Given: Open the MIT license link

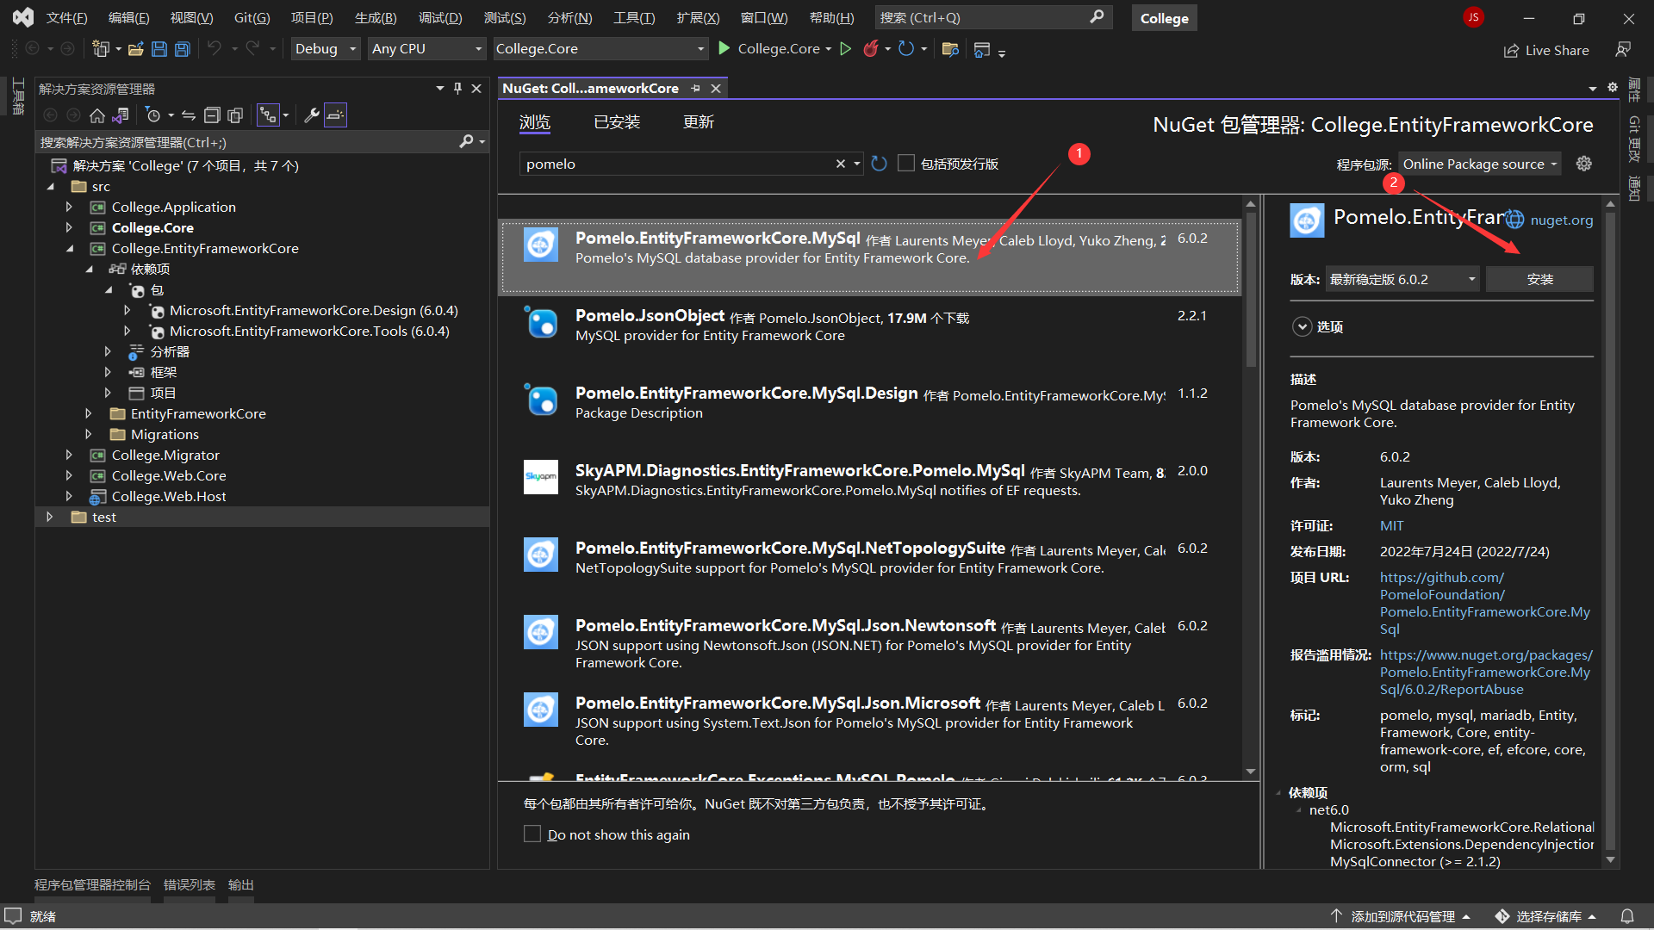Looking at the screenshot, I should [x=1391, y=525].
